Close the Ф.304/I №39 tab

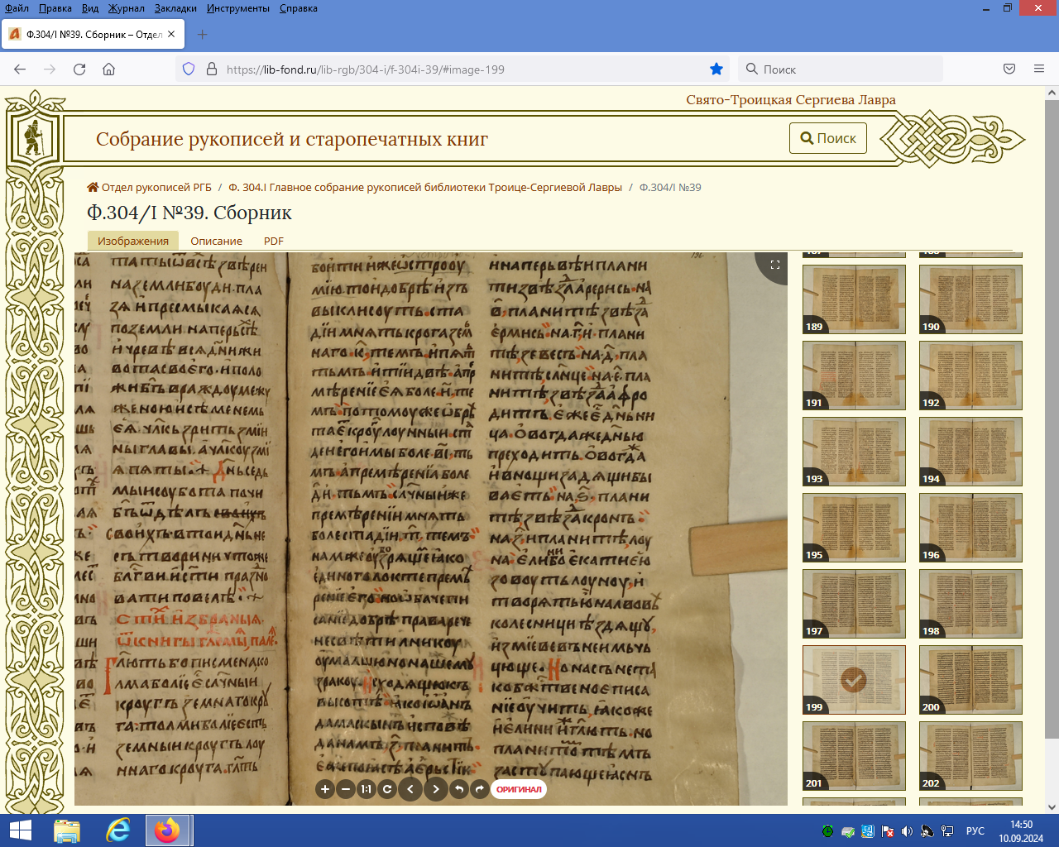tap(171, 35)
